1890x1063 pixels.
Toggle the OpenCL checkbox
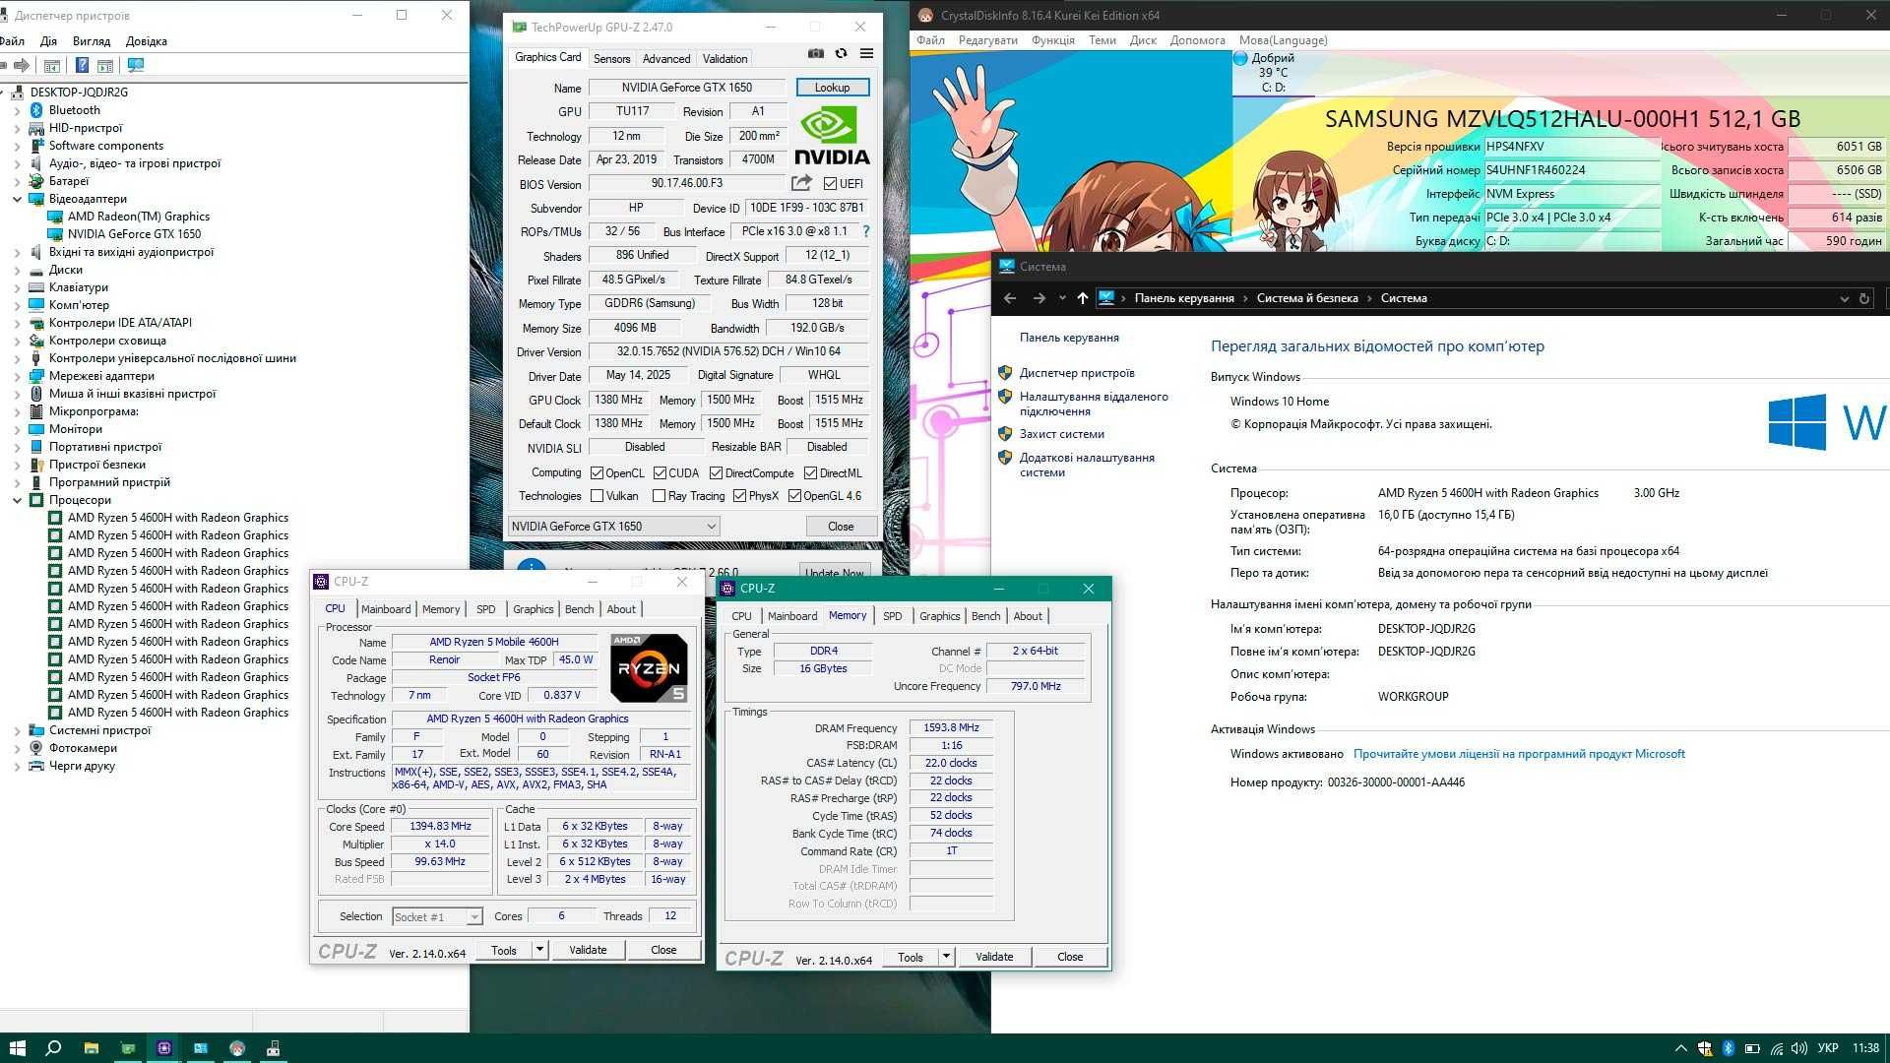597,473
